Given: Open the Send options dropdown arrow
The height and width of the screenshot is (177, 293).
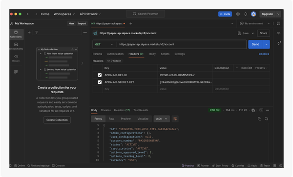Looking at the screenshot, I should (x=267, y=44).
